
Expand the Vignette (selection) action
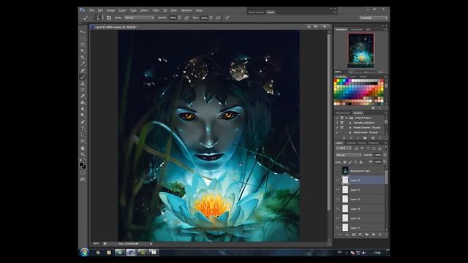click(350, 123)
